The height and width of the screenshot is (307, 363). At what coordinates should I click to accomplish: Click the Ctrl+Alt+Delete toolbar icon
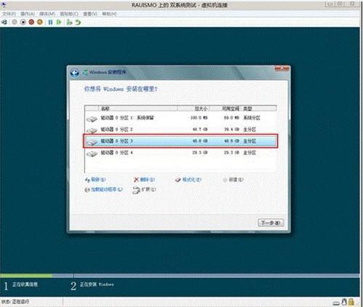[4, 23]
